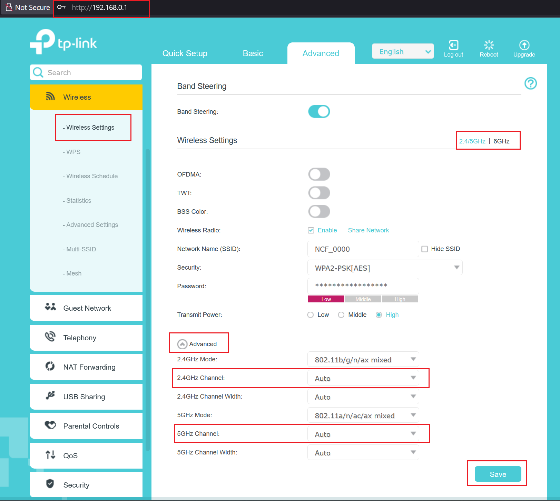The image size is (560, 501).
Task: Click the Security shield icon
Action: pyautogui.click(x=50, y=484)
